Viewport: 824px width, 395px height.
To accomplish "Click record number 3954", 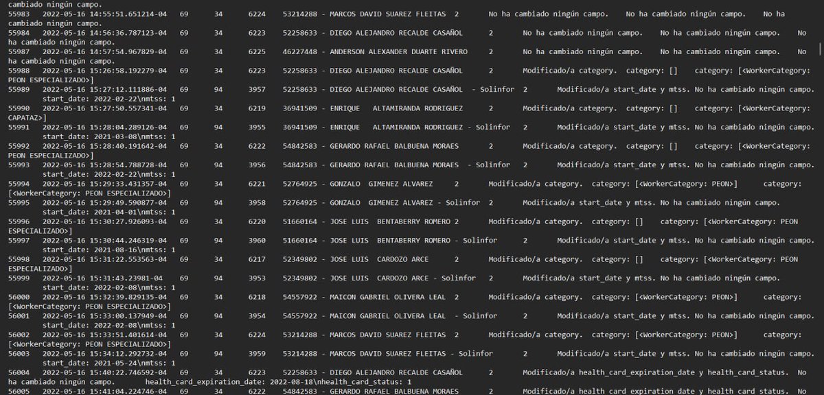I will pos(257,315).
